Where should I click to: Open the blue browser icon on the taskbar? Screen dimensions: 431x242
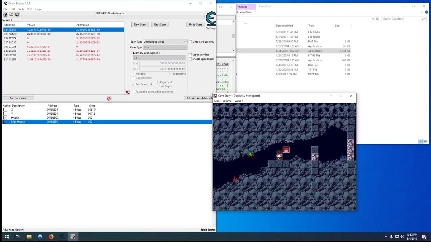[40, 237]
